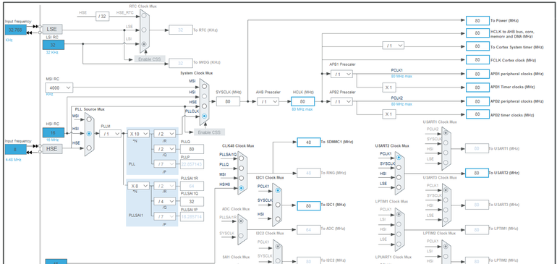
Task: Click the 'PCLK2' label
Action: coord(397,98)
